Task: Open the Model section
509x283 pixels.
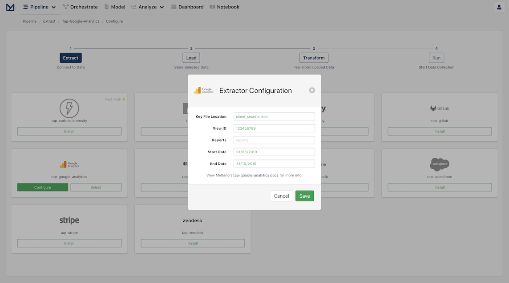Action: click(115, 7)
